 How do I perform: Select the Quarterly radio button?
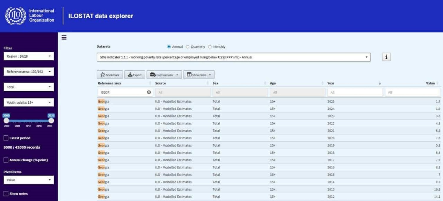(x=188, y=47)
